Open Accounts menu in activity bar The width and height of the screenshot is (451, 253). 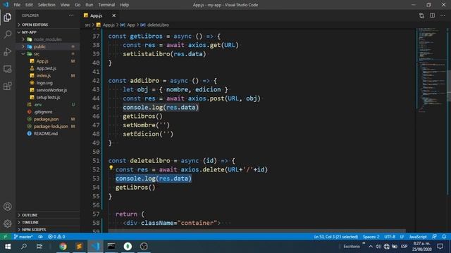(8, 207)
